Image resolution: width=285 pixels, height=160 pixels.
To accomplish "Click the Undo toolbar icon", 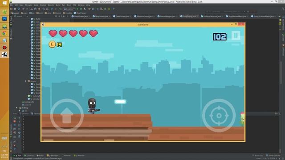I will coord(23,9).
